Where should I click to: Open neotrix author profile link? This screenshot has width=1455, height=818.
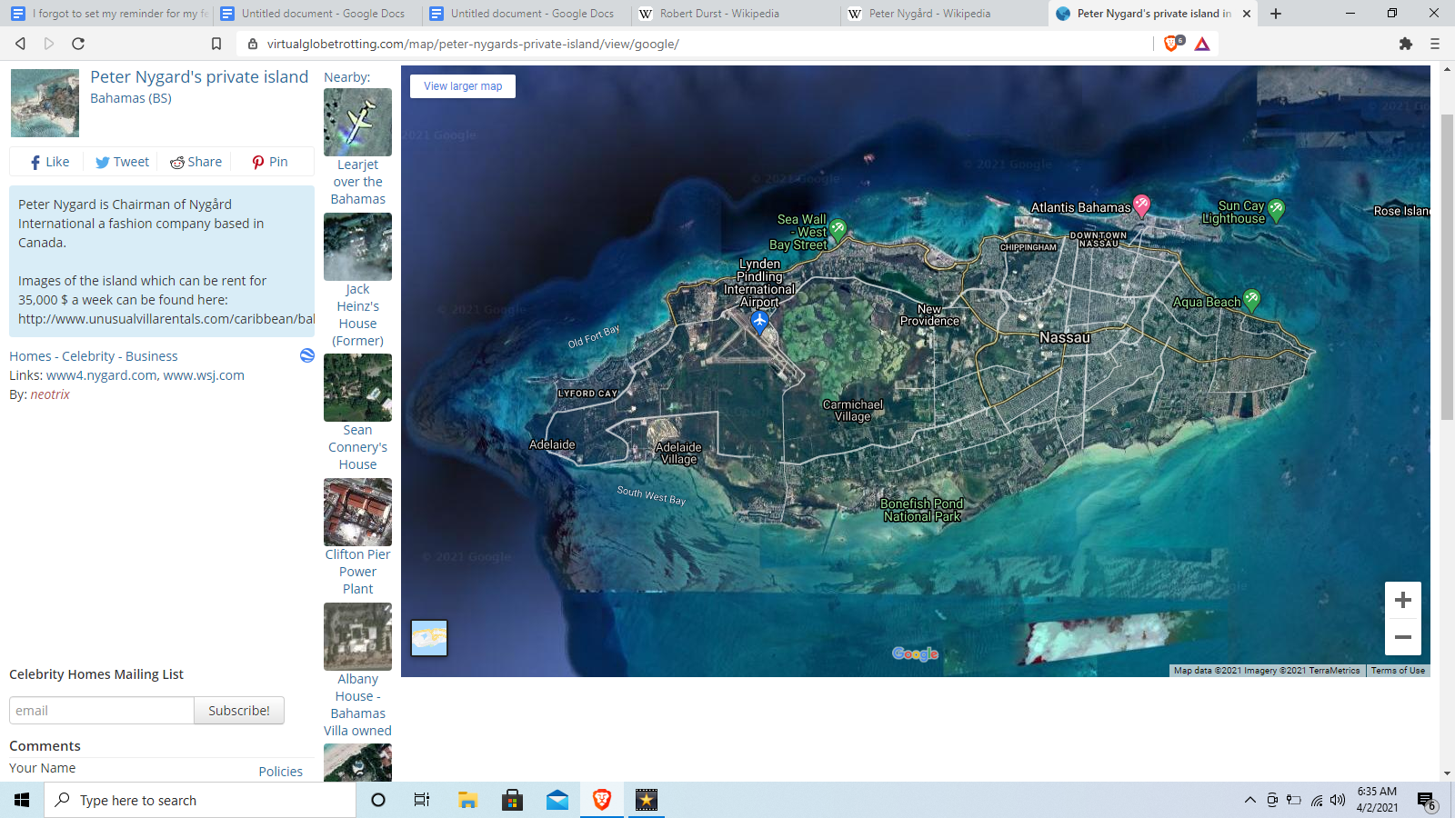point(50,394)
